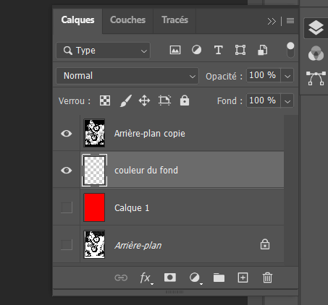The width and height of the screenshot is (328, 305).
Task: Open the Normal blend mode dropdown
Action: click(x=127, y=76)
